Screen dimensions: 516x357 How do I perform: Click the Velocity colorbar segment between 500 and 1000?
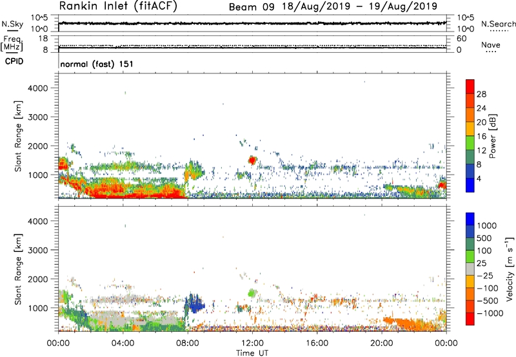pyautogui.click(x=470, y=231)
